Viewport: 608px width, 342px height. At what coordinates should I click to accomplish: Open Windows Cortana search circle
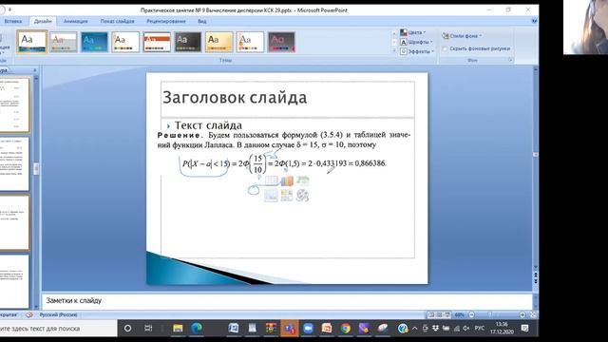point(127,329)
